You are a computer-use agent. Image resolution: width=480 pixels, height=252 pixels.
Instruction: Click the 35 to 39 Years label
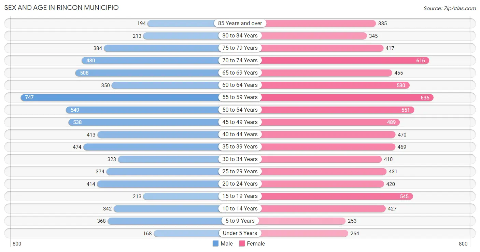[240, 147]
